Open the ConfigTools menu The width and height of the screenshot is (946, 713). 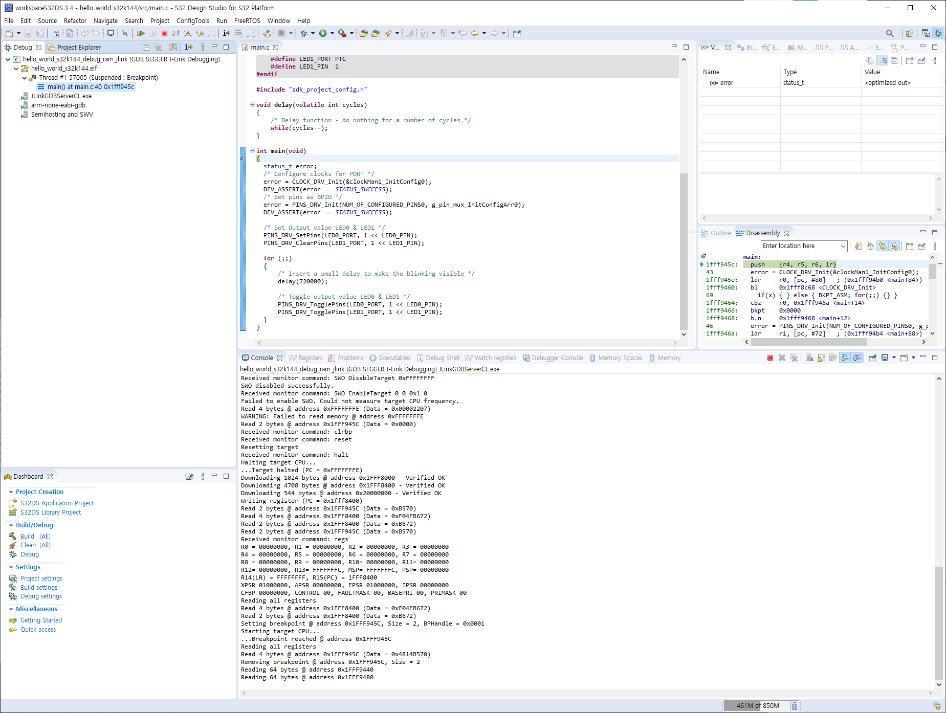pos(192,21)
